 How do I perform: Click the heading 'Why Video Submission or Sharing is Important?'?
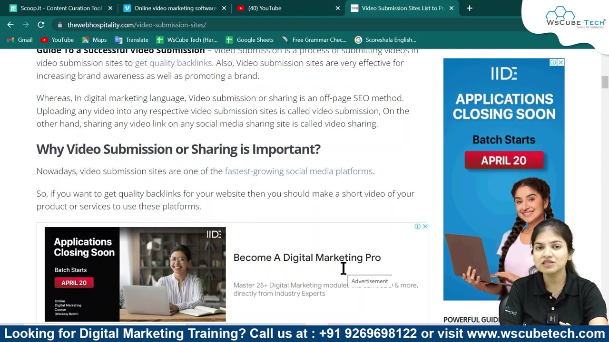(x=178, y=149)
